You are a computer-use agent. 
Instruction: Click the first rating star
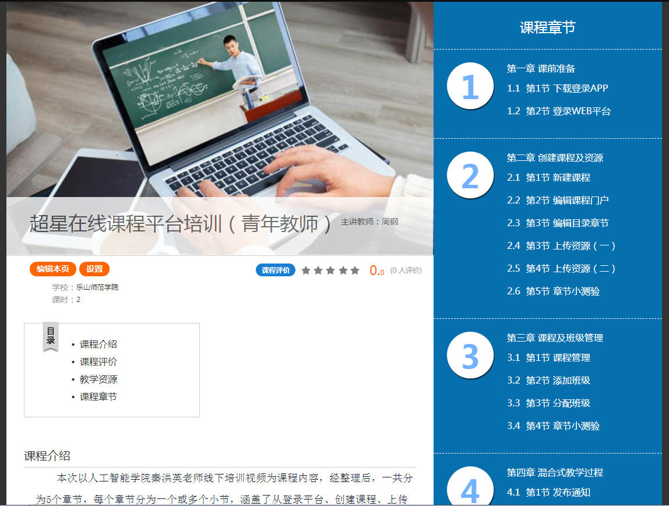(x=306, y=270)
